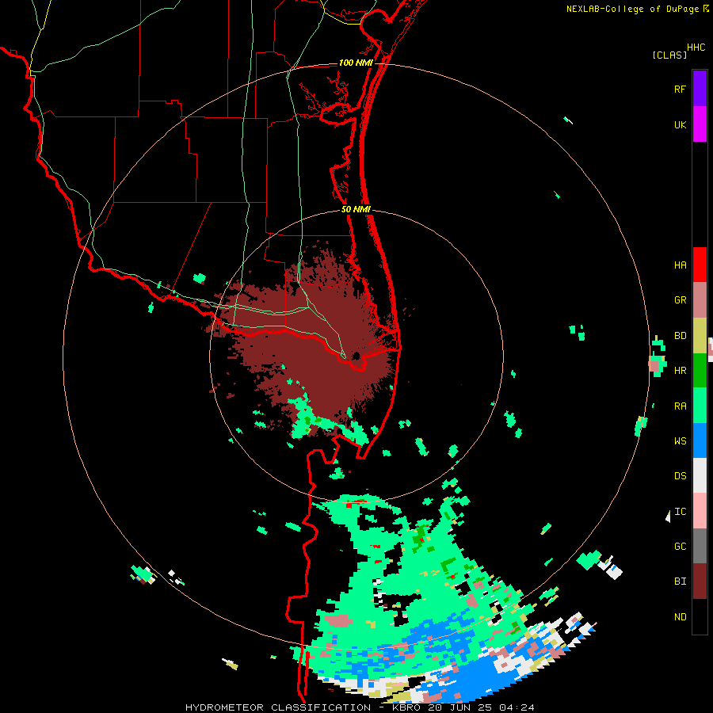This screenshot has height=713, width=713.
Task: Click the HA red legend swatch
Action: pyautogui.click(x=700, y=265)
